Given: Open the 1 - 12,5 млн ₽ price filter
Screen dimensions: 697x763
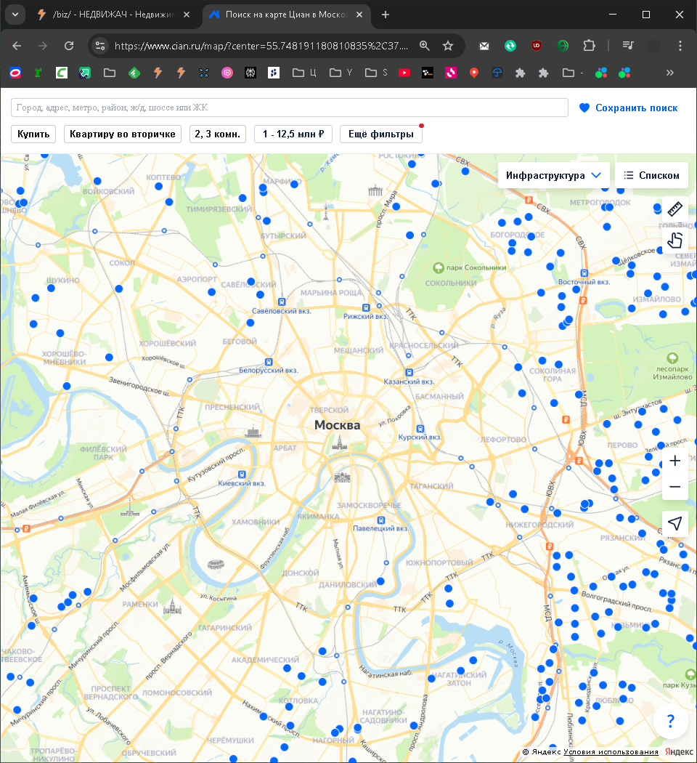Looking at the screenshot, I should (293, 134).
